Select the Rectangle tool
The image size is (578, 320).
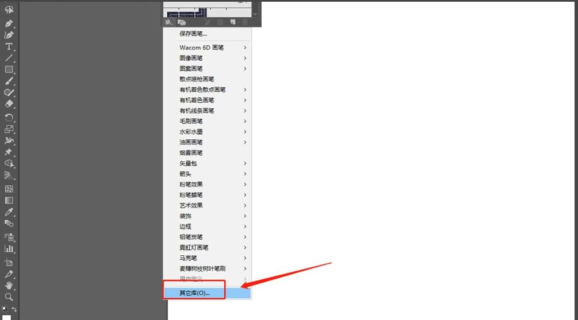click(x=9, y=69)
